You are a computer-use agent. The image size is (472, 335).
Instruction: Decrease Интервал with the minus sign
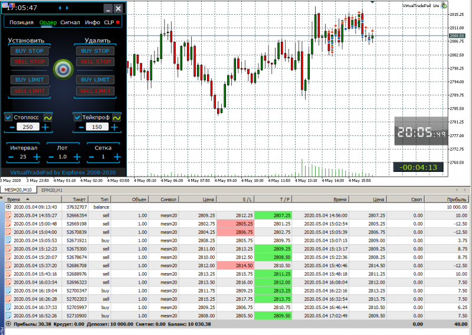coord(11,157)
